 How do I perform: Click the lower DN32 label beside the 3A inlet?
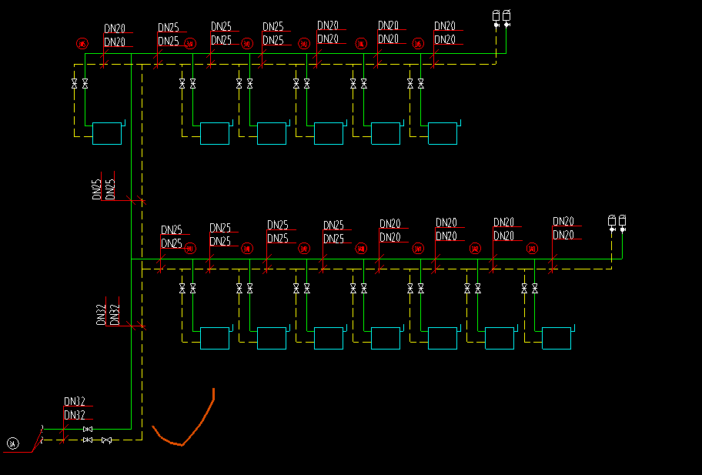(x=75, y=415)
